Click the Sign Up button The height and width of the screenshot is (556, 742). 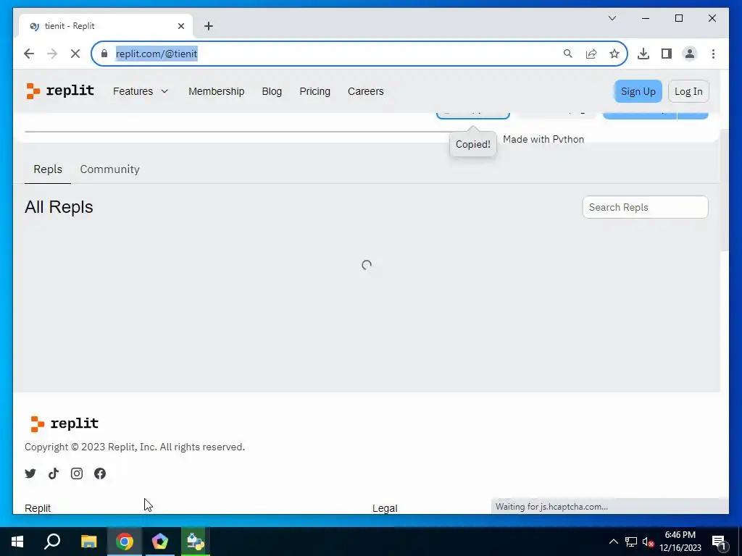[x=638, y=91]
